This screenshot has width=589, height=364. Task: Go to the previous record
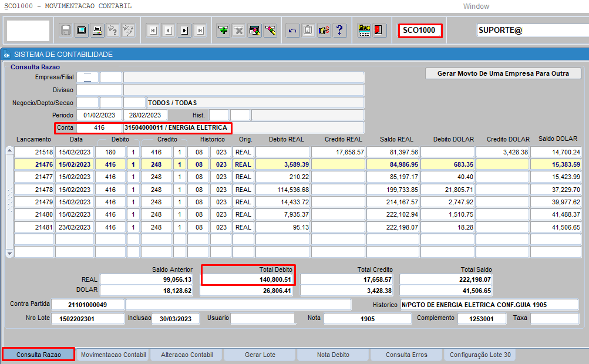click(x=169, y=31)
